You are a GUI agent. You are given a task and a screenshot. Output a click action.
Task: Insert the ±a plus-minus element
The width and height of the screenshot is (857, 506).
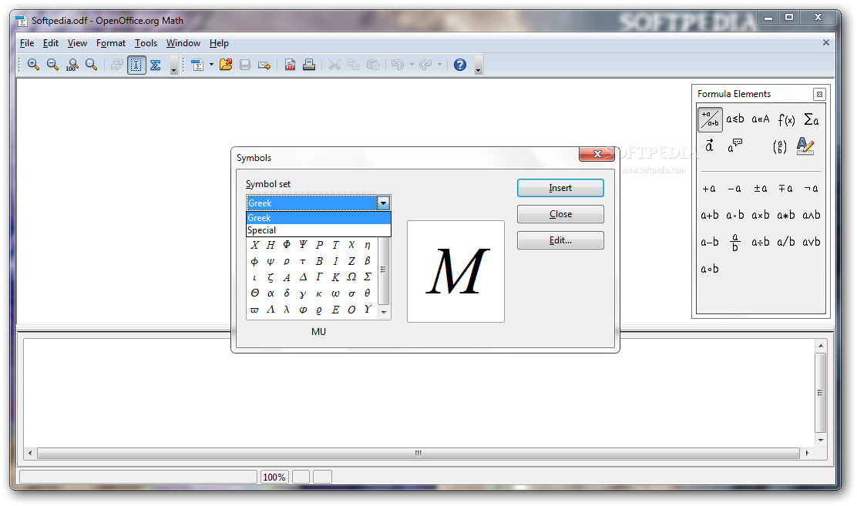(760, 189)
